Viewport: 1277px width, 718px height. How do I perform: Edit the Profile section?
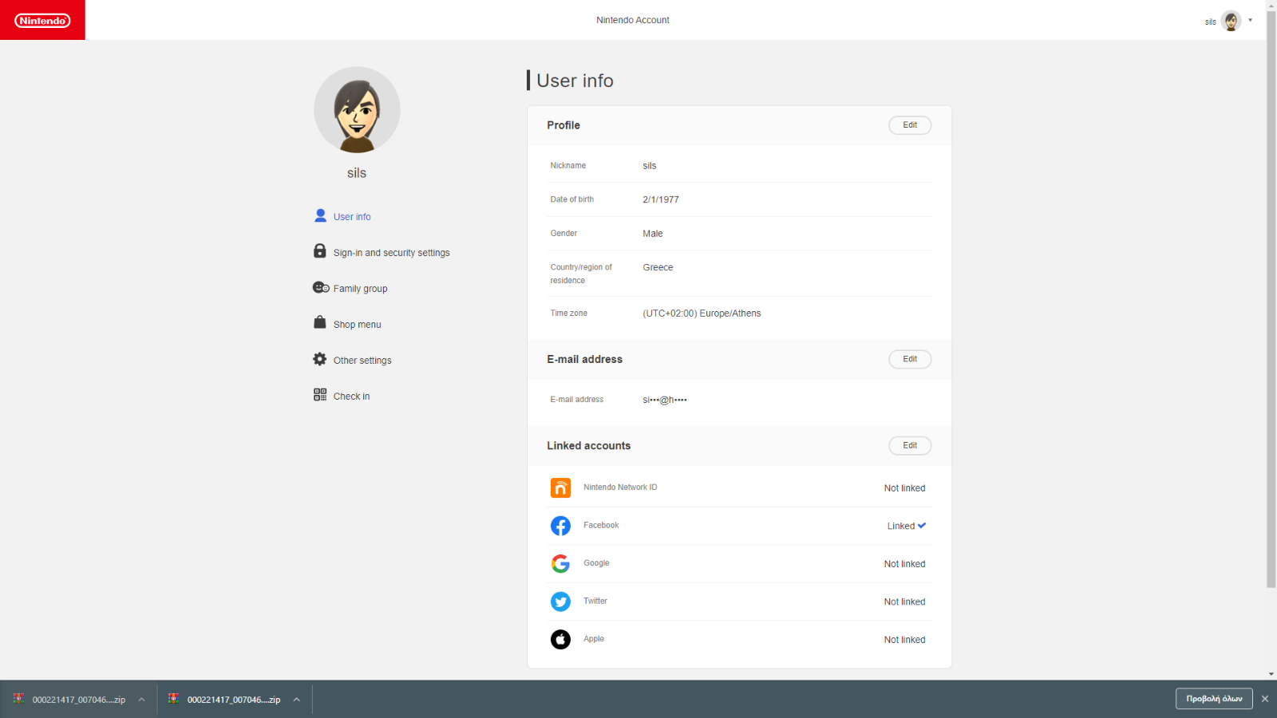[x=910, y=125]
